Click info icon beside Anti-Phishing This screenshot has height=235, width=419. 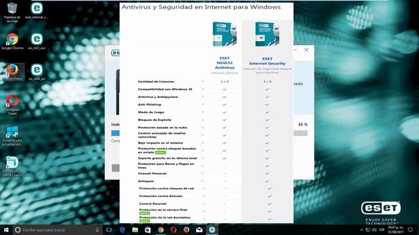pos(202,104)
